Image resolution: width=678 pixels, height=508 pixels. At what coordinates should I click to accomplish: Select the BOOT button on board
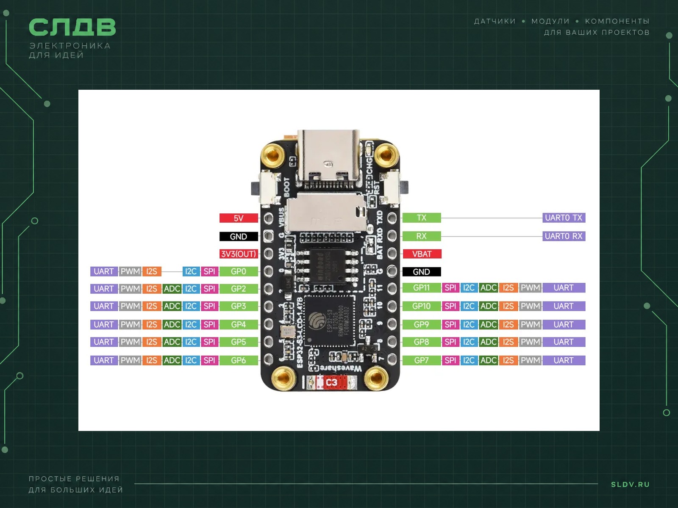(266, 188)
